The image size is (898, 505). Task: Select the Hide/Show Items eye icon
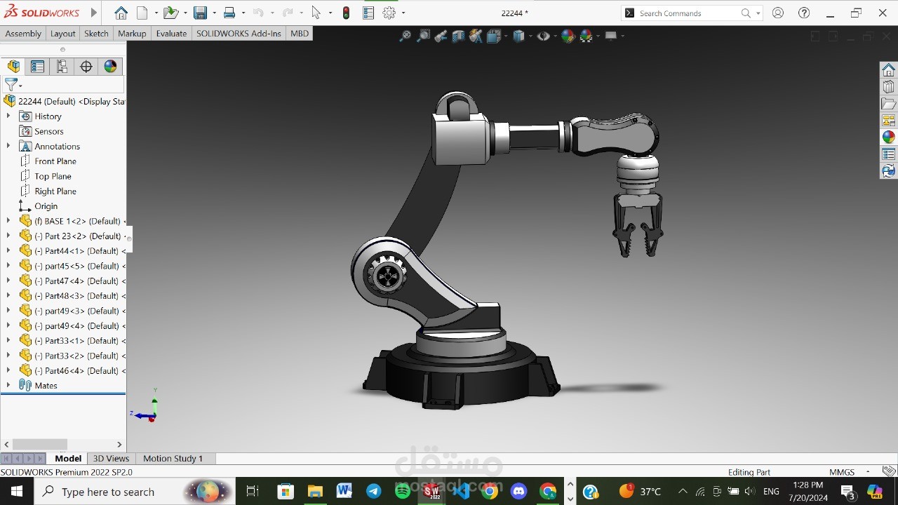point(542,36)
